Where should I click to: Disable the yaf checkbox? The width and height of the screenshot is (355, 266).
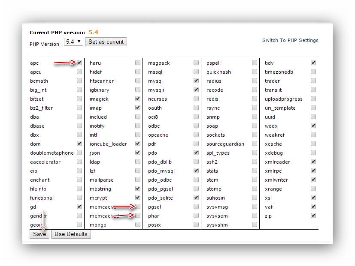point(313,206)
